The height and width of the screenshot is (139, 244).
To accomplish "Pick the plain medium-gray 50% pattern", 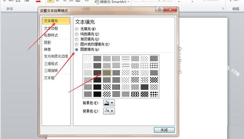I will pos(97,58).
